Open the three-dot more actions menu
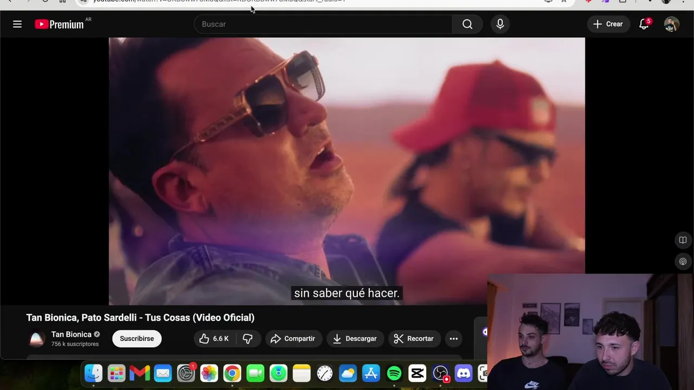 pyautogui.click(x=454, y=339)
